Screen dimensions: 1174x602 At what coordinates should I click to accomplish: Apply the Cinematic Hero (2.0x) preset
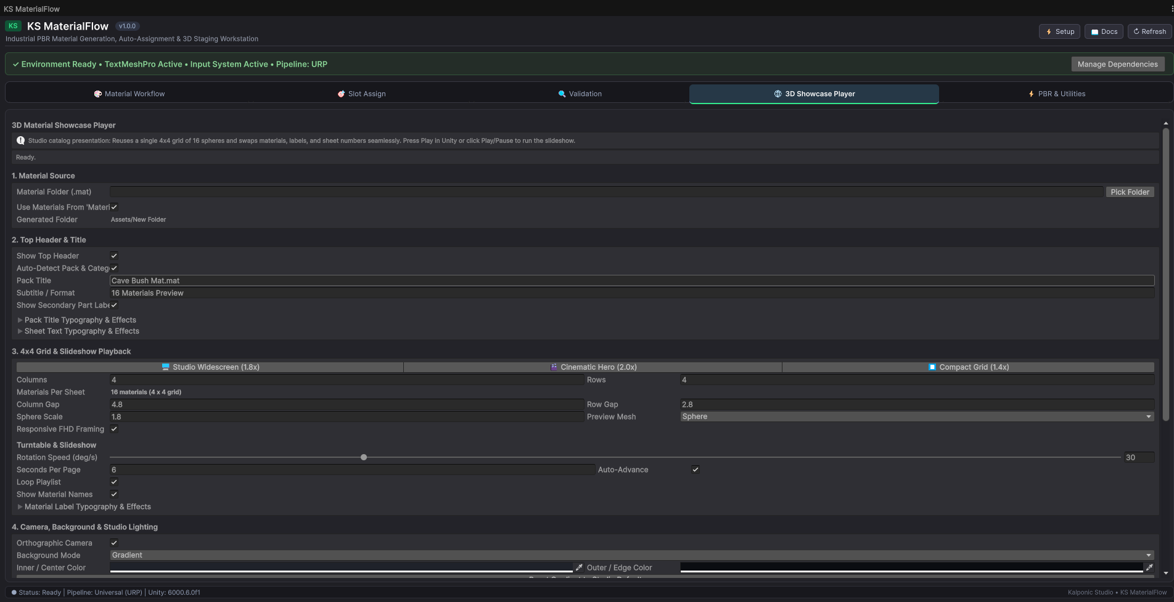(593, 367)
